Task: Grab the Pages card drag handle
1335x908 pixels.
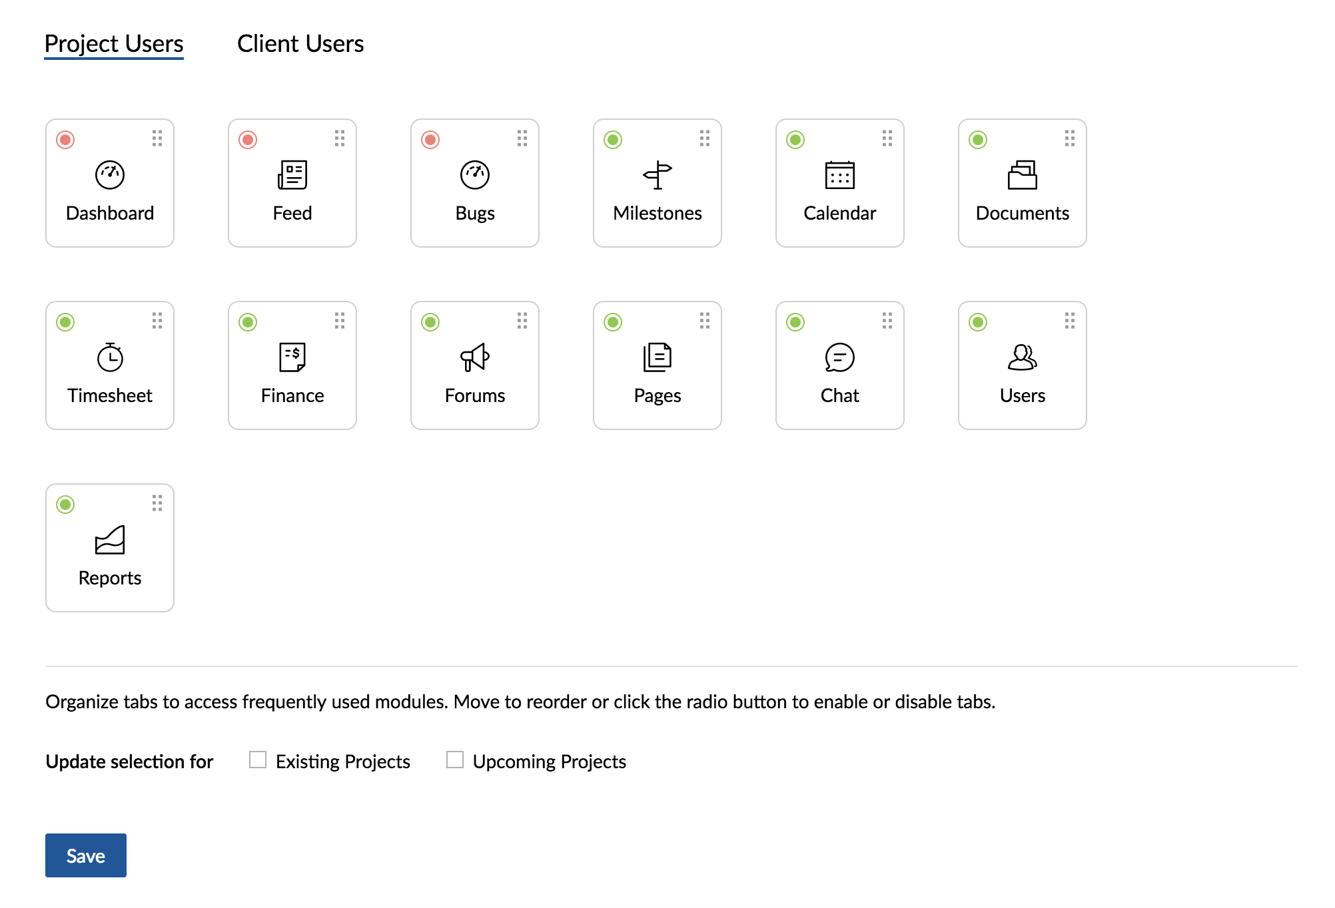Action: 705,320
